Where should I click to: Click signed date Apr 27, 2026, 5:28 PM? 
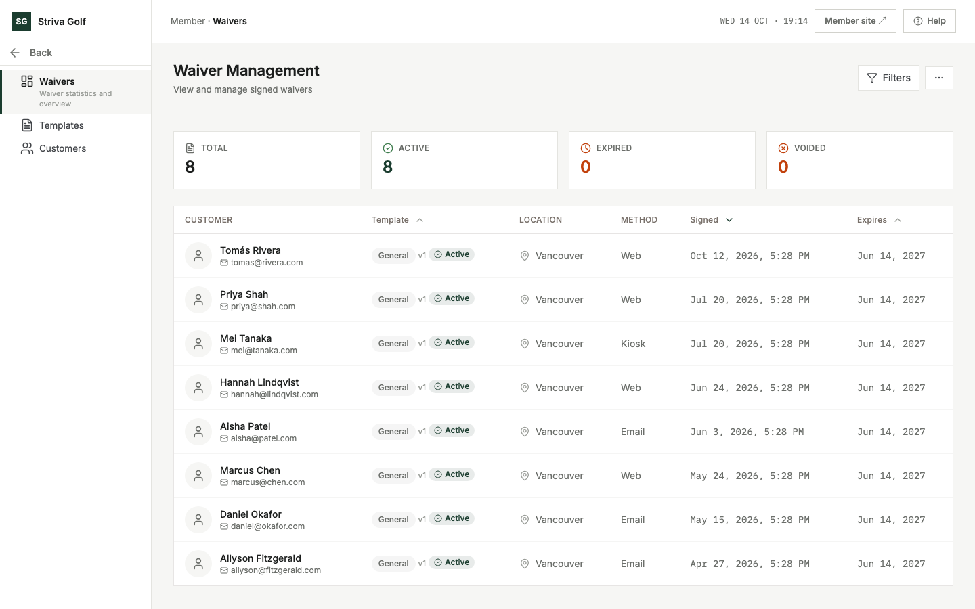coord(750,564)
